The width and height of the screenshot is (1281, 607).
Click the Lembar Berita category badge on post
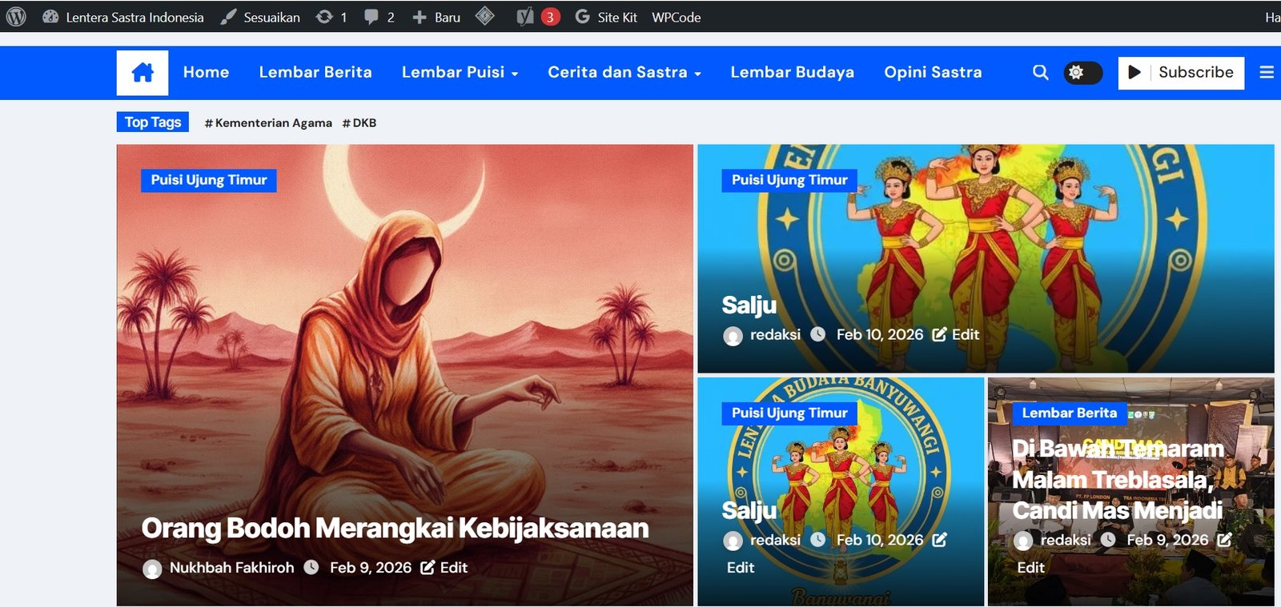click(x=1069, y=413)
